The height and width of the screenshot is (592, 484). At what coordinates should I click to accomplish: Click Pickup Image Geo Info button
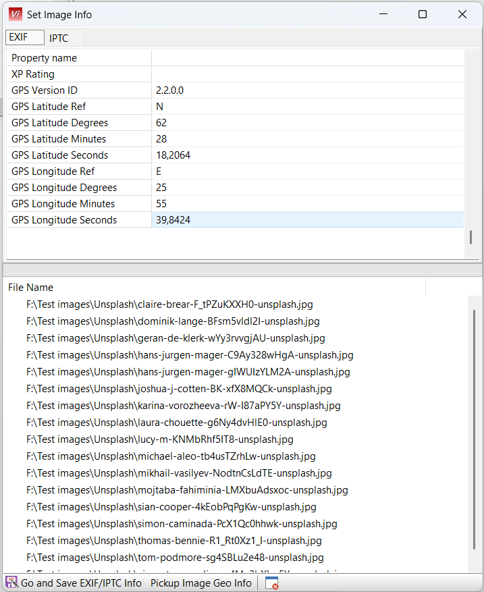[x=200, y=583]
